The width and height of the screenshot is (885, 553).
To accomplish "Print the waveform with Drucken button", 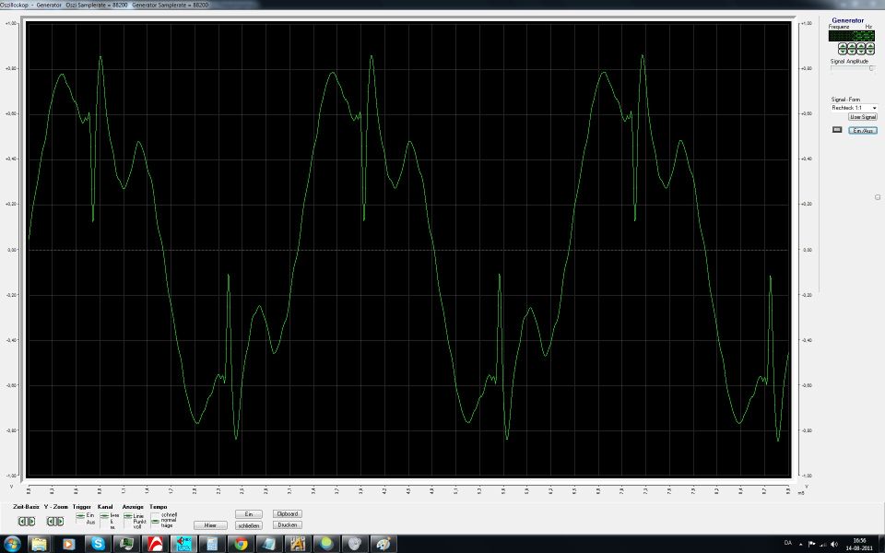I will 288,524.
